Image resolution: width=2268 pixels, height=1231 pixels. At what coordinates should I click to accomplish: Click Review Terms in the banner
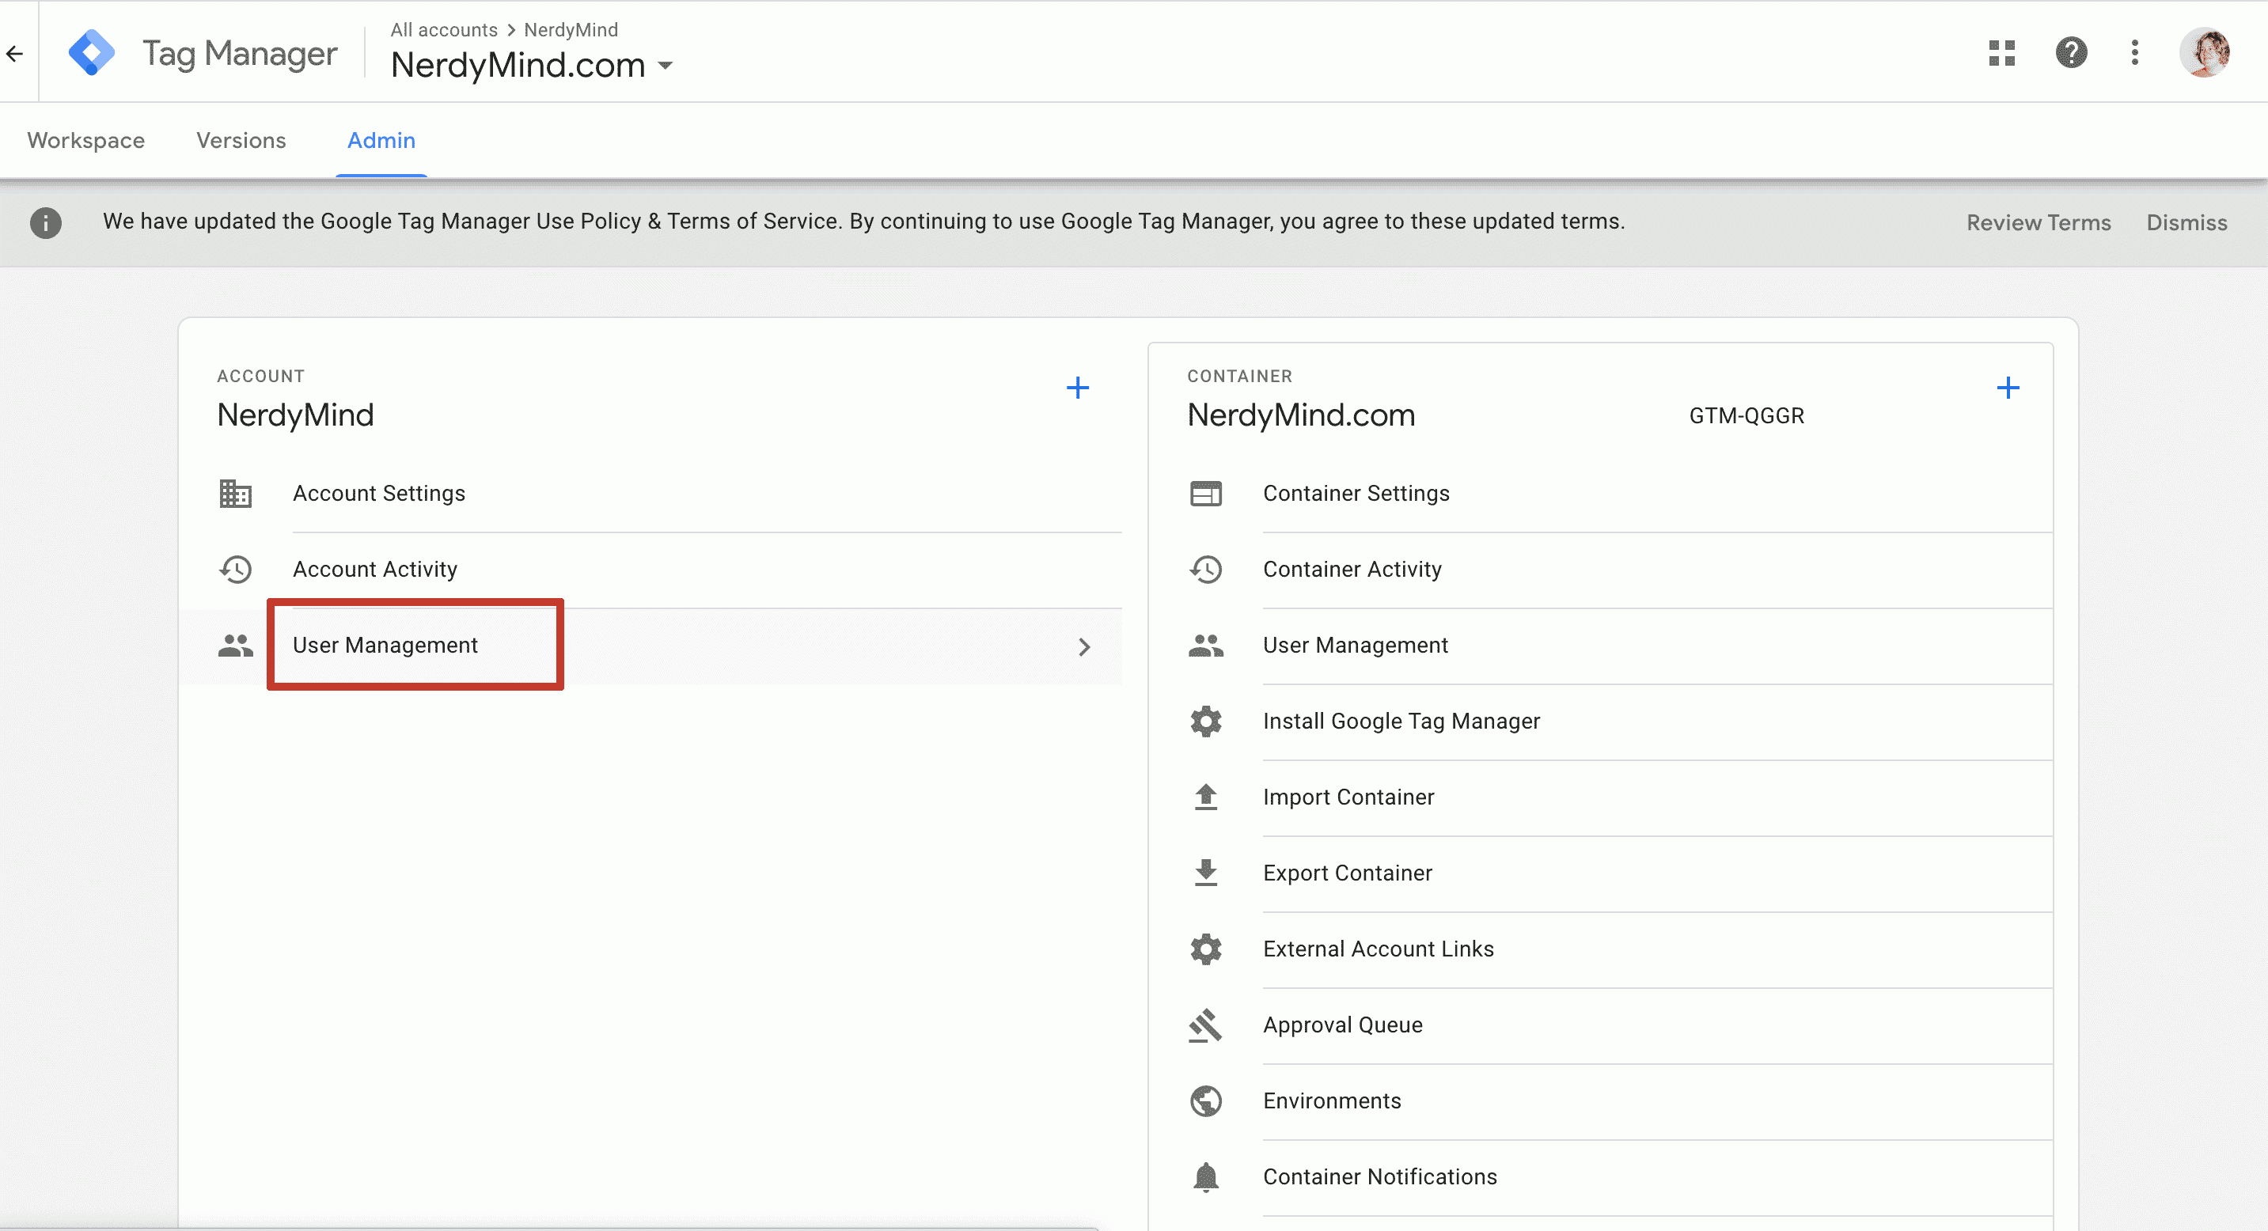2039,222
